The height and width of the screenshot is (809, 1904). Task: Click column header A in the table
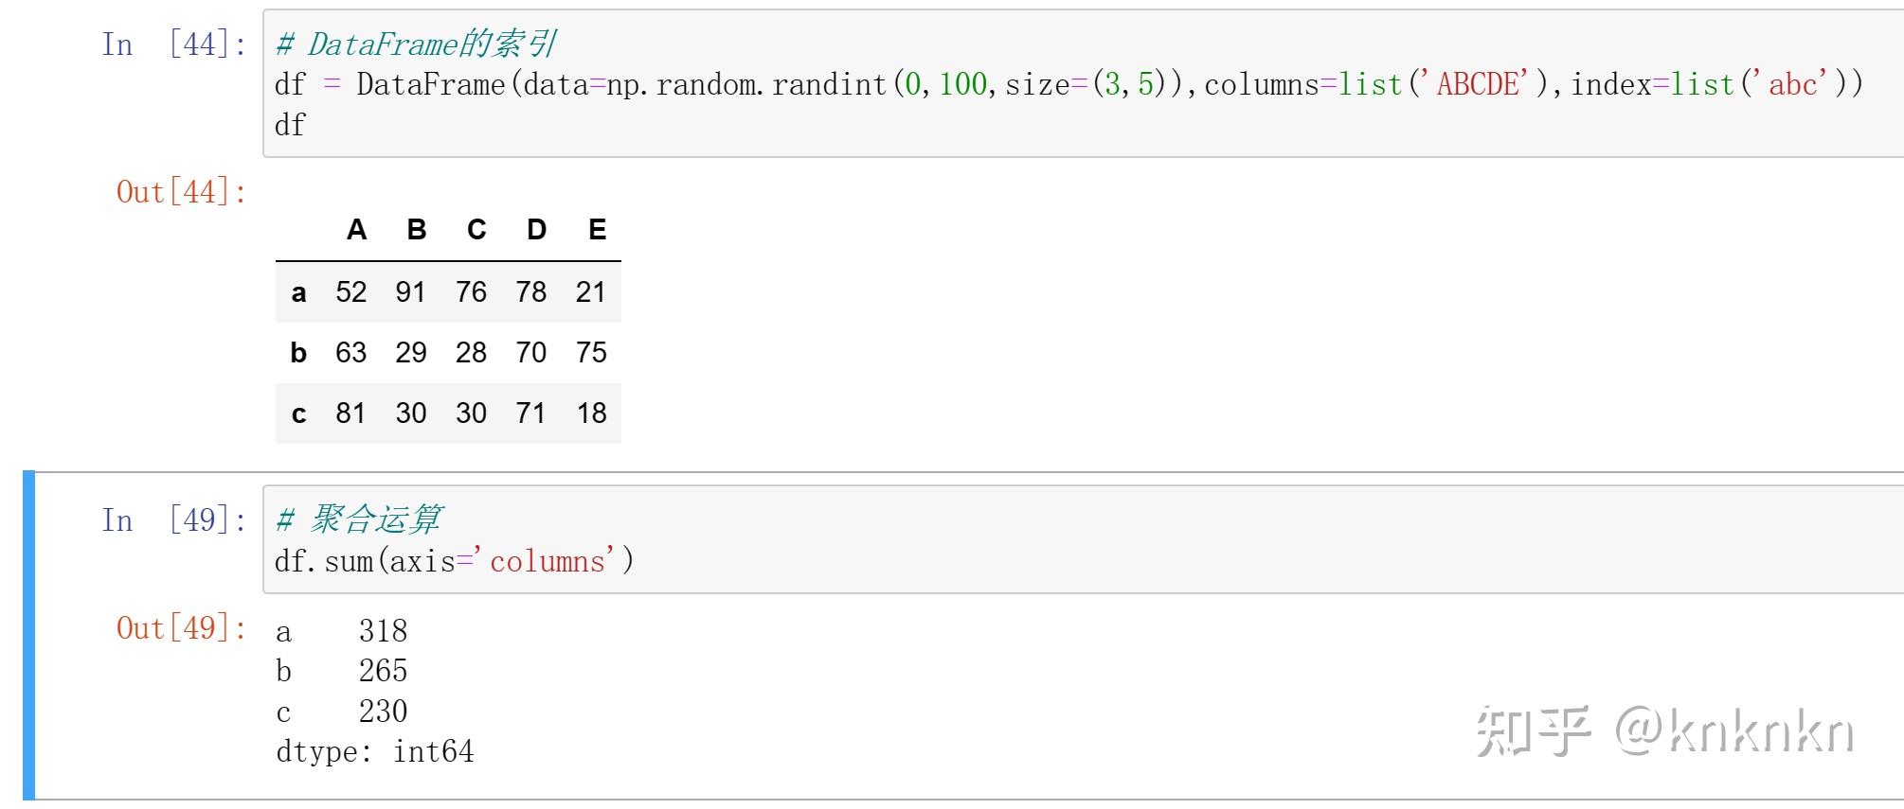click(356, 230)
